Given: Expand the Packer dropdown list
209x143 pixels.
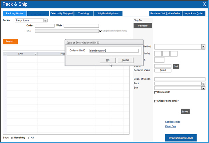Looking at the screenshot, I should point(46,20).
